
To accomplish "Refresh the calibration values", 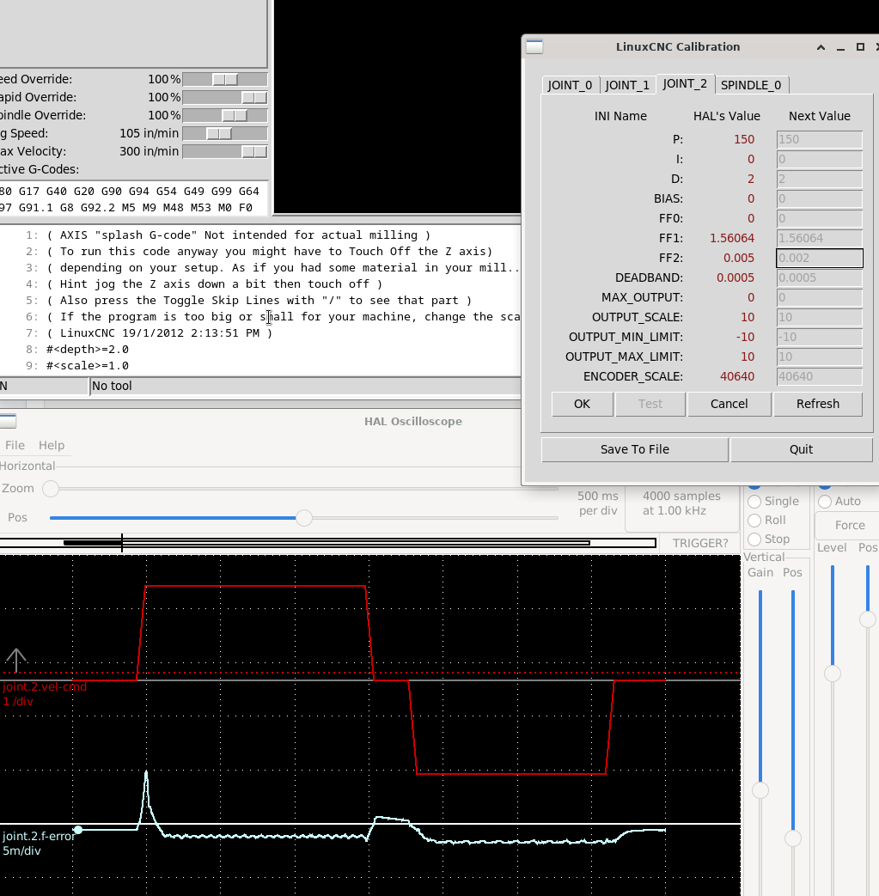I will [818, 404].
